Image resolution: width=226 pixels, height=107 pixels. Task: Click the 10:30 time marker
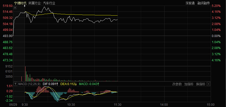pyautogui.click(x=71, y=104)
